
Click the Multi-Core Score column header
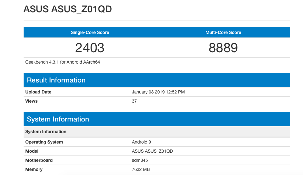pyautogui.click(x=223, y=32)
